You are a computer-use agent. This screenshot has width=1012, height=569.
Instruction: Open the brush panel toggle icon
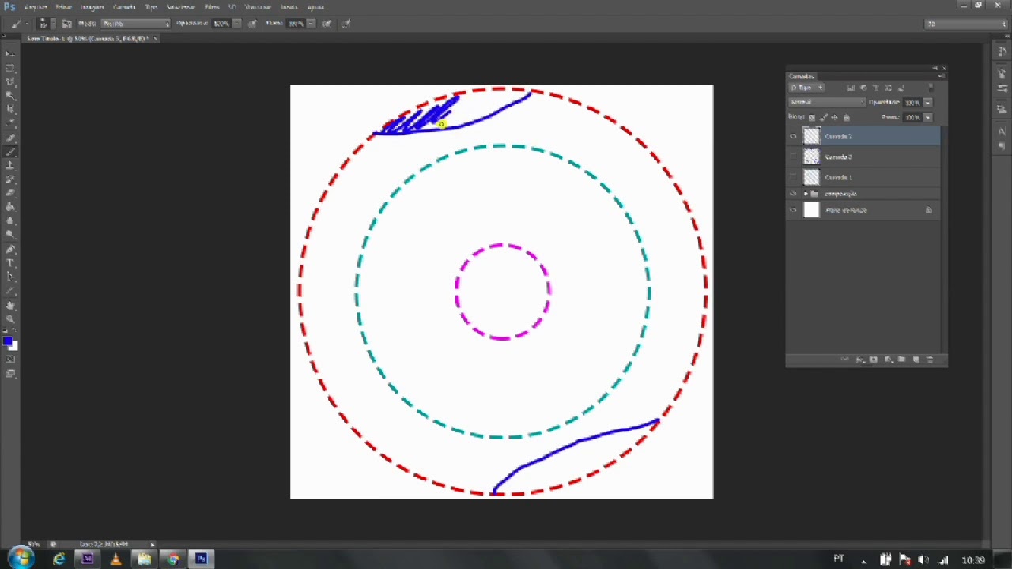tap(66, 24)
